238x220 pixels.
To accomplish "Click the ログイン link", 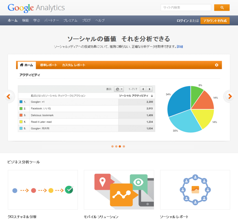I will [x=182, y=21].
